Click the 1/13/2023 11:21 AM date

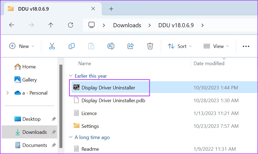[216, 113]
